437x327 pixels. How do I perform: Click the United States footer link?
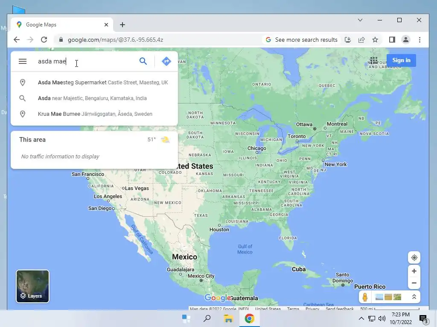pyautogui.click(x=268, y=308)
